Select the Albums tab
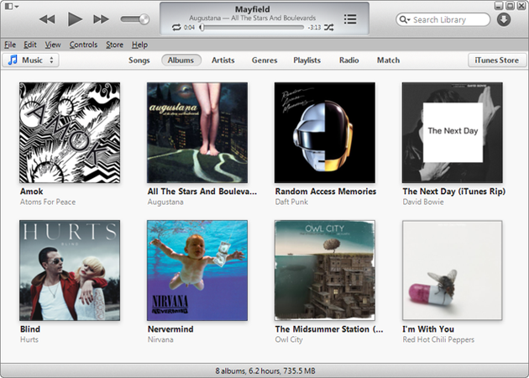The image size is (529, 378). (x=181, y=60)
